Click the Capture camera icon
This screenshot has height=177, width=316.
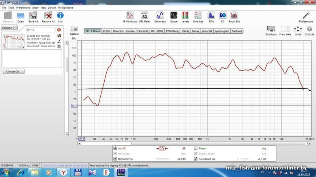[x=74, y=30]
